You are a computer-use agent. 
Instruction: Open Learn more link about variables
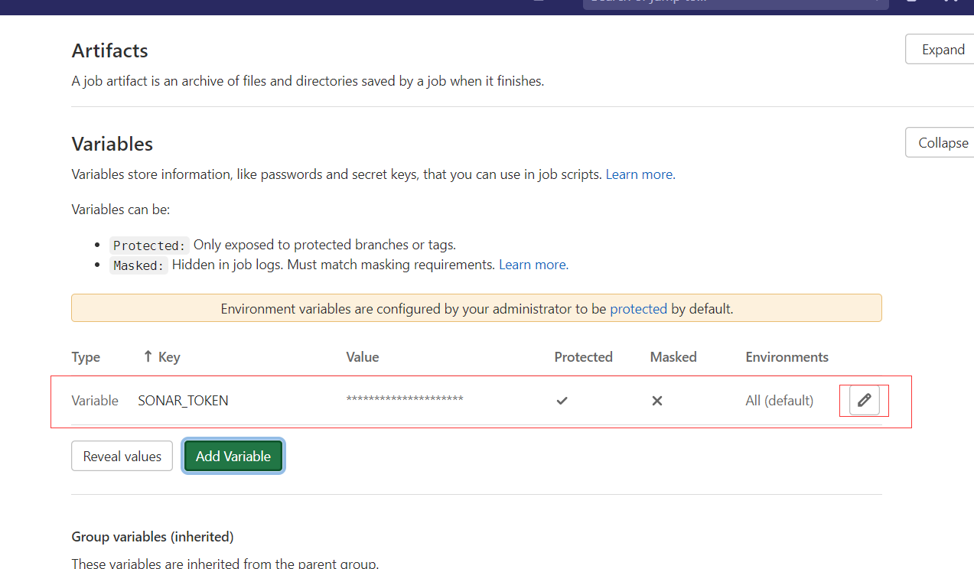[x=639, y=174]
